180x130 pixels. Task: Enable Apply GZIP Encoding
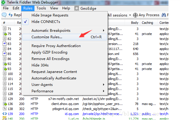[65, 52]
